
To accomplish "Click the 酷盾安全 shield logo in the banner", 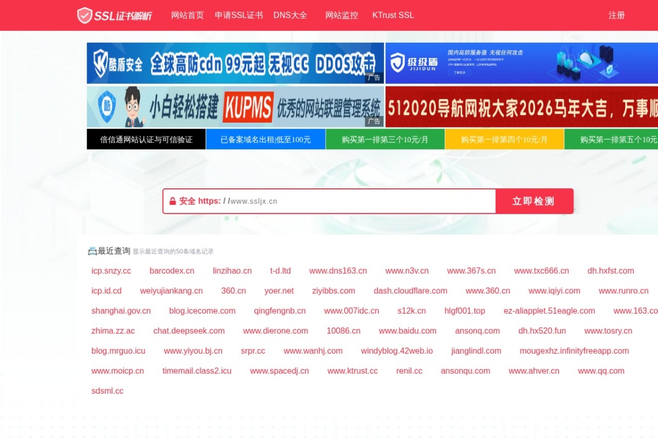I will pos(101,63).
